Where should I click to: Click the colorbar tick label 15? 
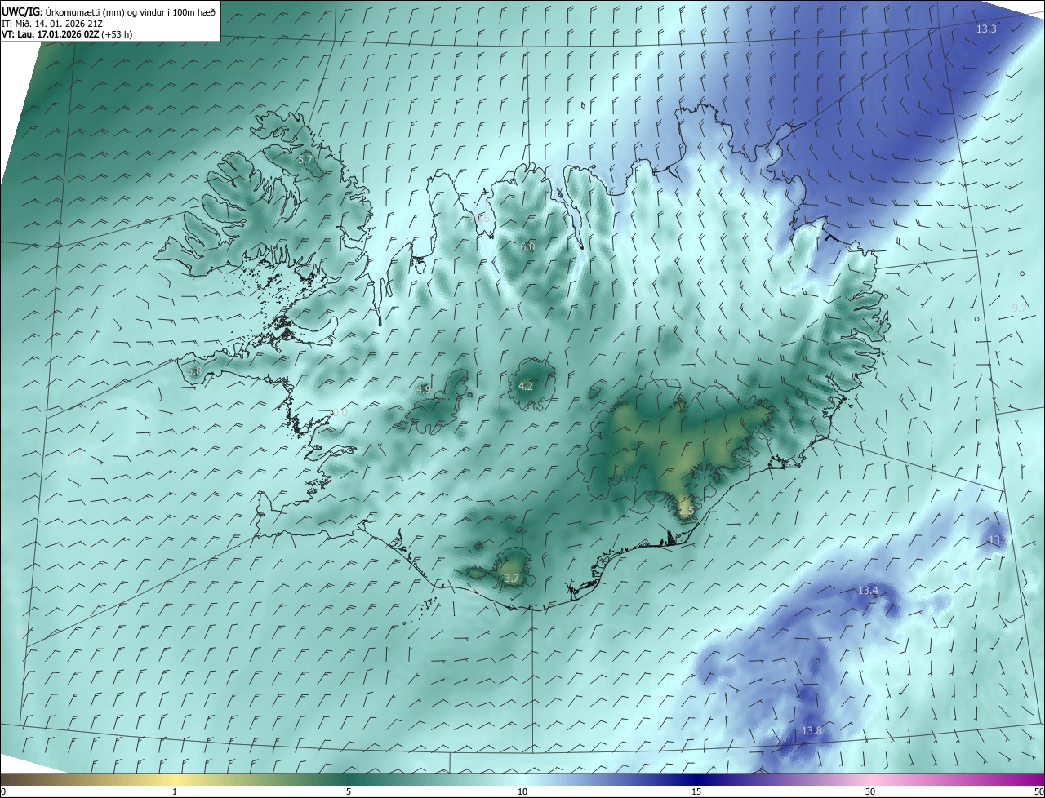click(696, 791)
